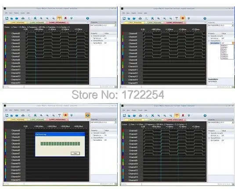Toggle the red marker tool in bottom-right window
Viewport: 235px width, 189px height.
point(183,116)
